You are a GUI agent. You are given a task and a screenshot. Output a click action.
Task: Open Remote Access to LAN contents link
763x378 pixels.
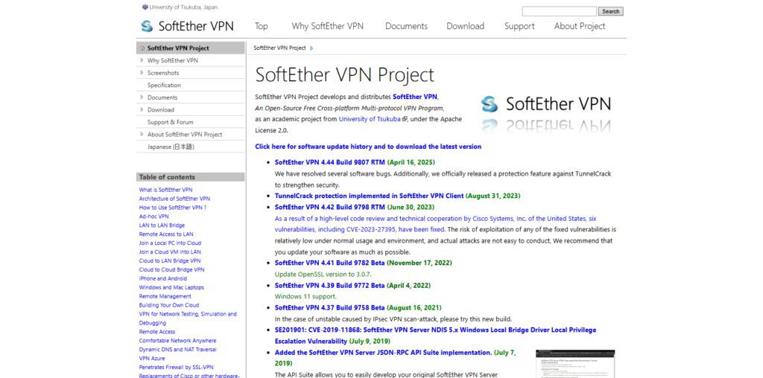tap(166, 234)
